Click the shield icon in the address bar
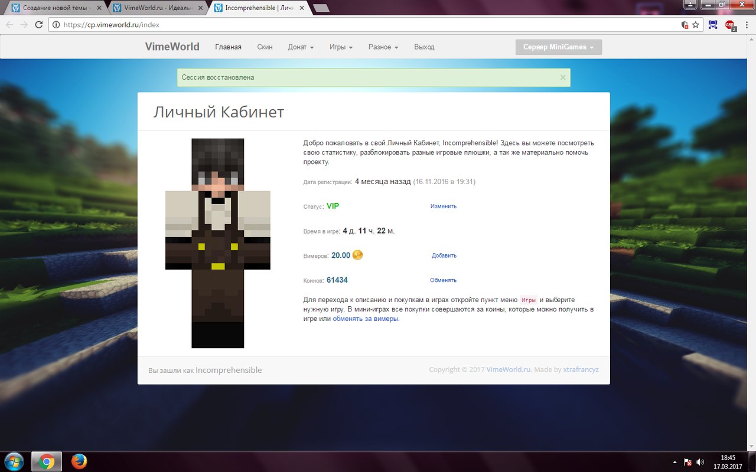756x472 pixels. tap(685, 25)
